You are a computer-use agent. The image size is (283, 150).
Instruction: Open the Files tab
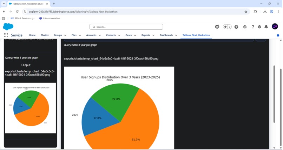pos(74,35)
